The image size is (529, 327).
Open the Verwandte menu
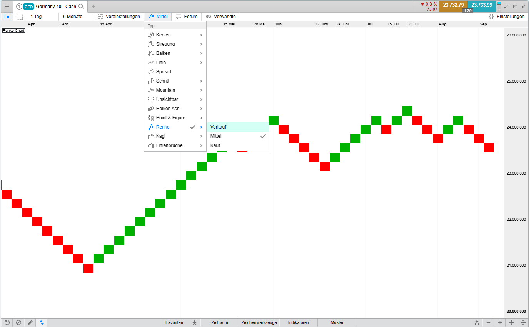pyautogui.click(x=220, y=16)
